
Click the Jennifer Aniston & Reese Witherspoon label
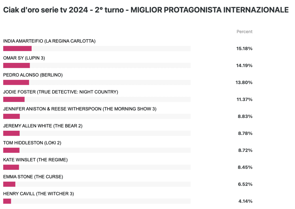pos(80,109)
